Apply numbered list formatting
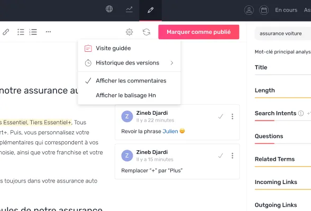 [33, 32]
